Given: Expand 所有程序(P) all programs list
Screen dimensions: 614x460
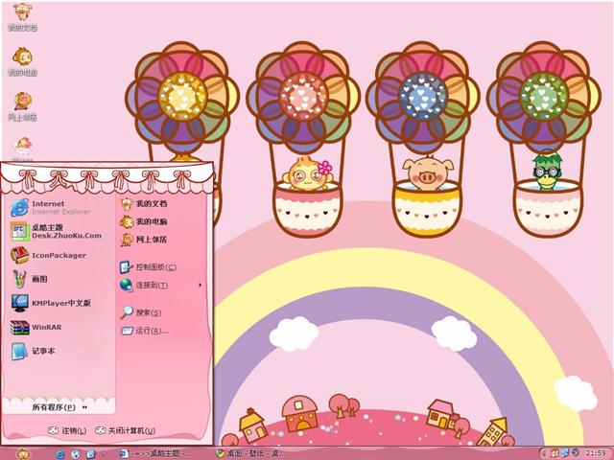Looking at the screenshot, I should [x=59, y=407].
